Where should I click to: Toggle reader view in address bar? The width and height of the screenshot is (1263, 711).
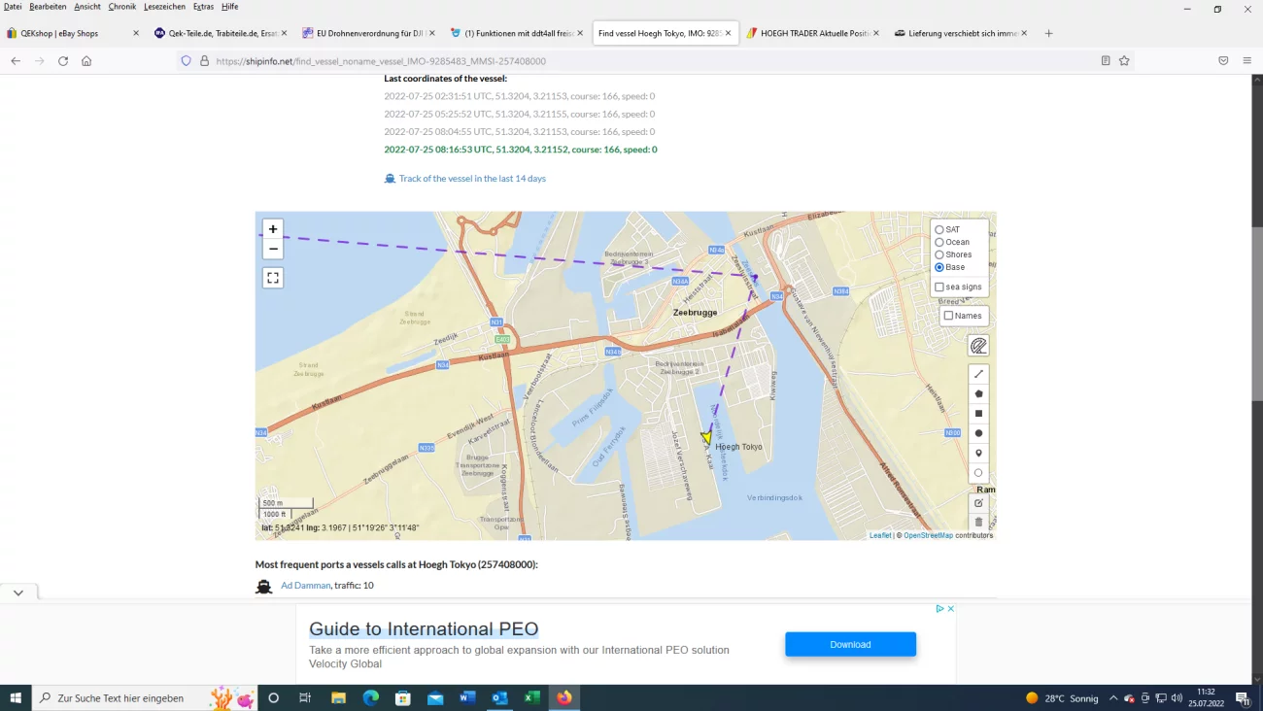point(1106,60)
